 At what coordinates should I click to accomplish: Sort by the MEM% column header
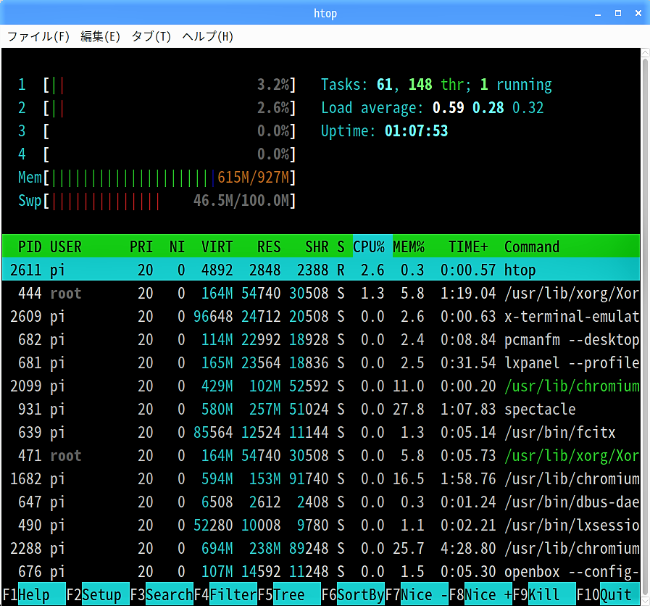[408, 246]
